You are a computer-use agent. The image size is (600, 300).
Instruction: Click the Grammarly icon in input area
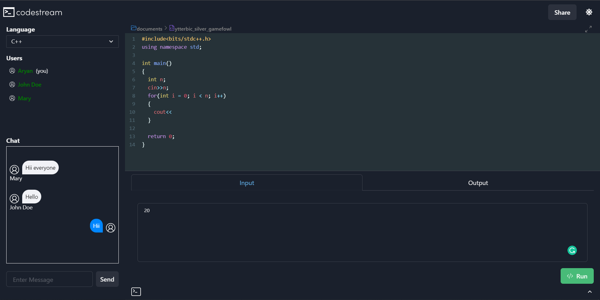coord(572,250)
